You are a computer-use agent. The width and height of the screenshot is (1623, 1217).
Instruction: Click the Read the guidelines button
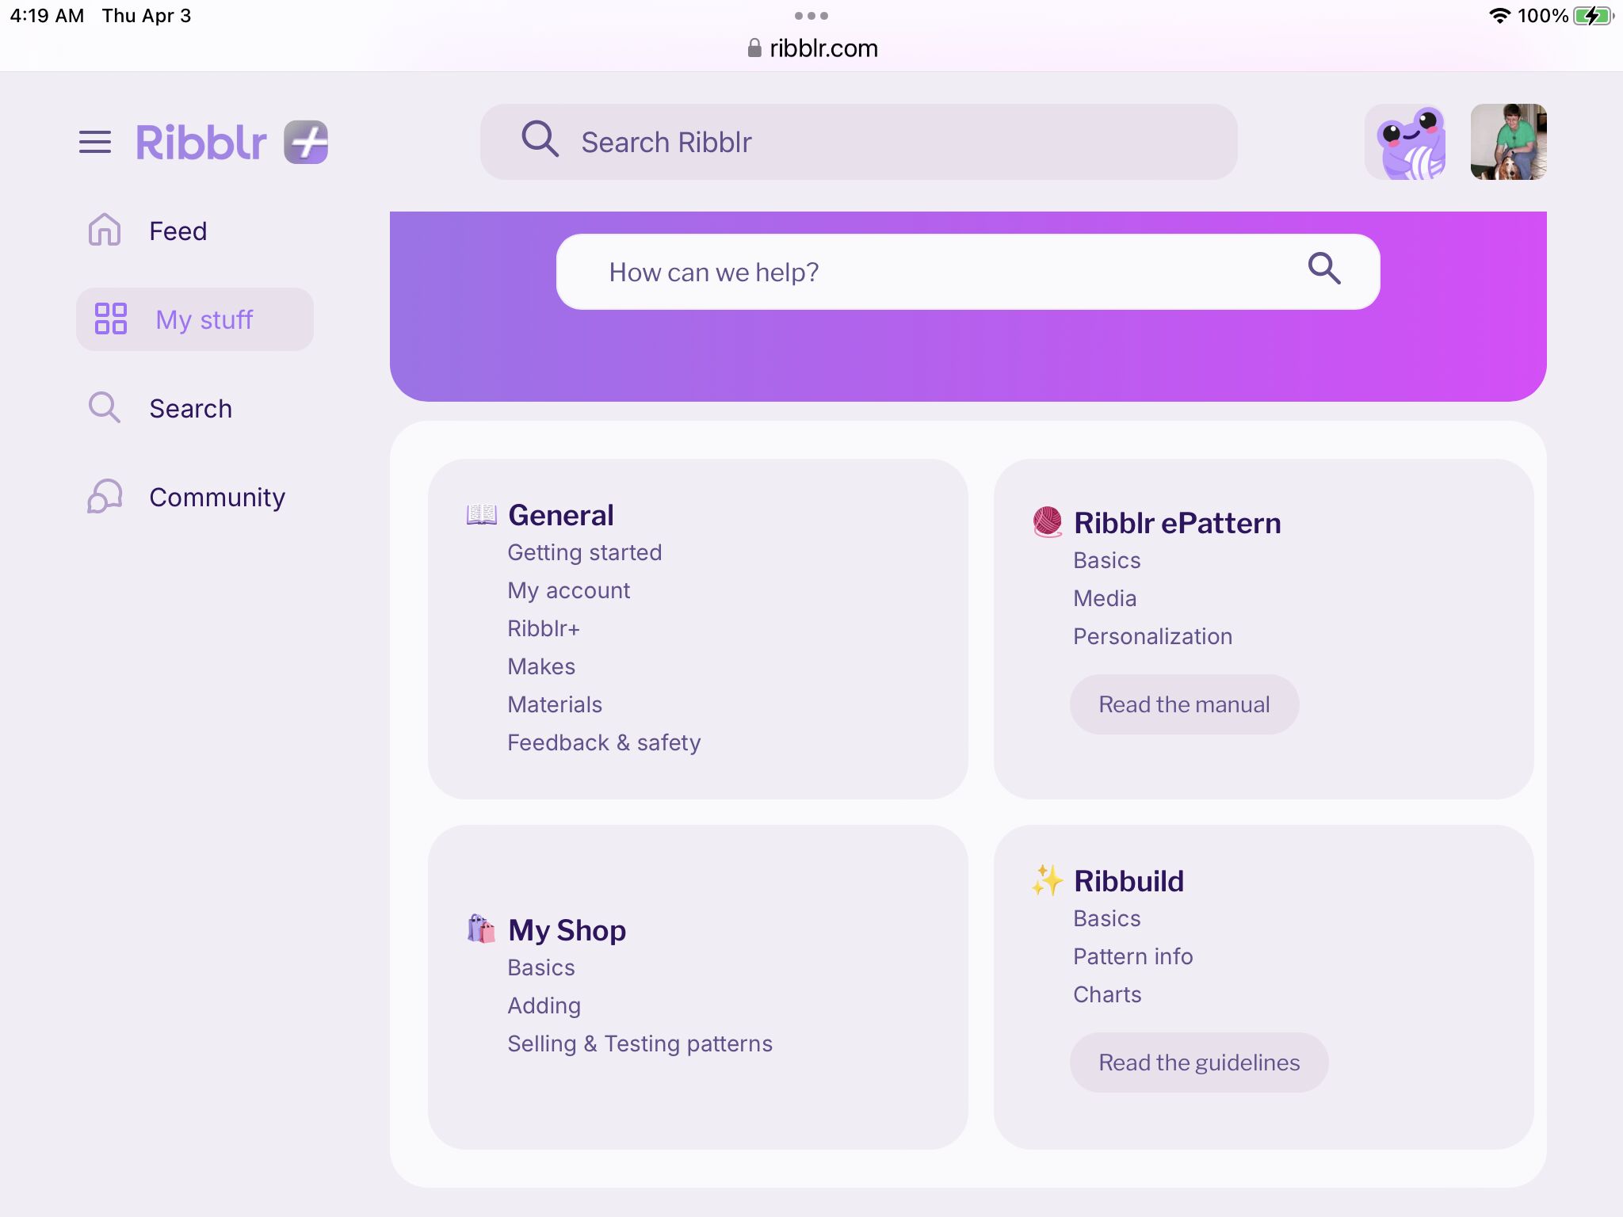coord(1198,1062)
